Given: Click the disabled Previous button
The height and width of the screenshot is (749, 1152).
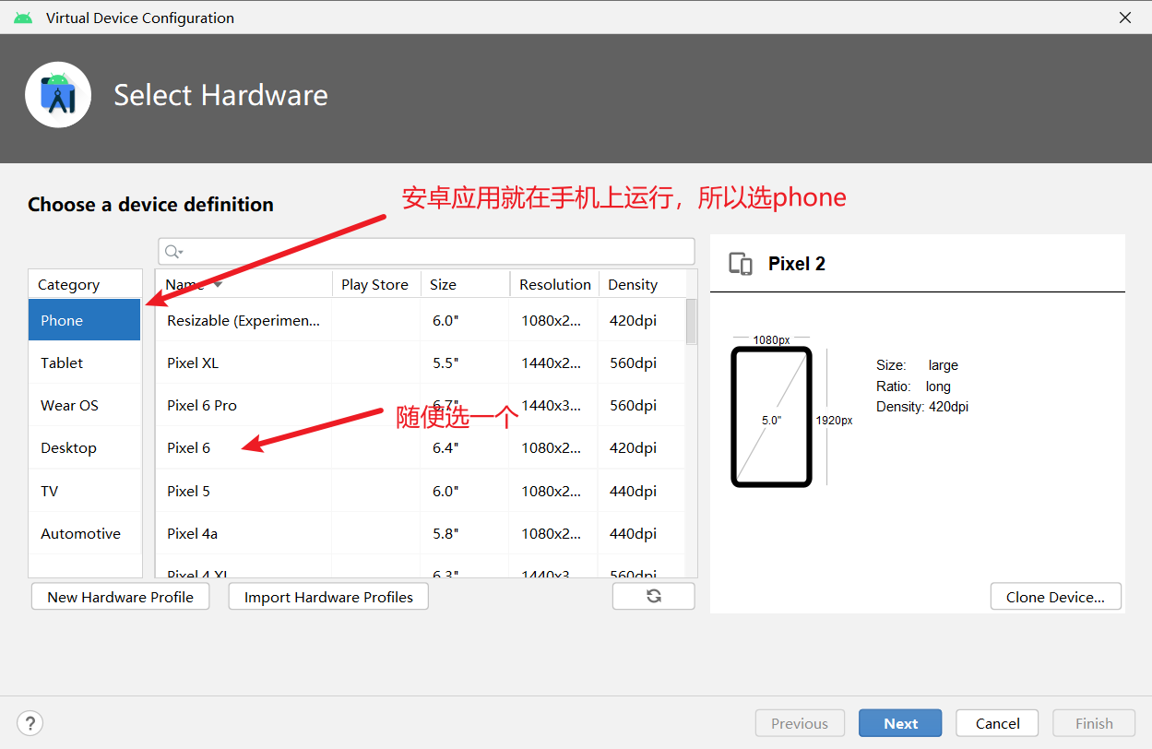Looking at the screenshot, I should coord(800,723).
